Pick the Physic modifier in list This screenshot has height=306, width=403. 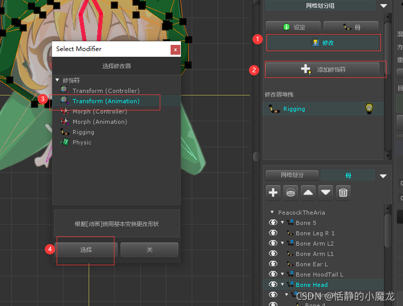(82, 142)
